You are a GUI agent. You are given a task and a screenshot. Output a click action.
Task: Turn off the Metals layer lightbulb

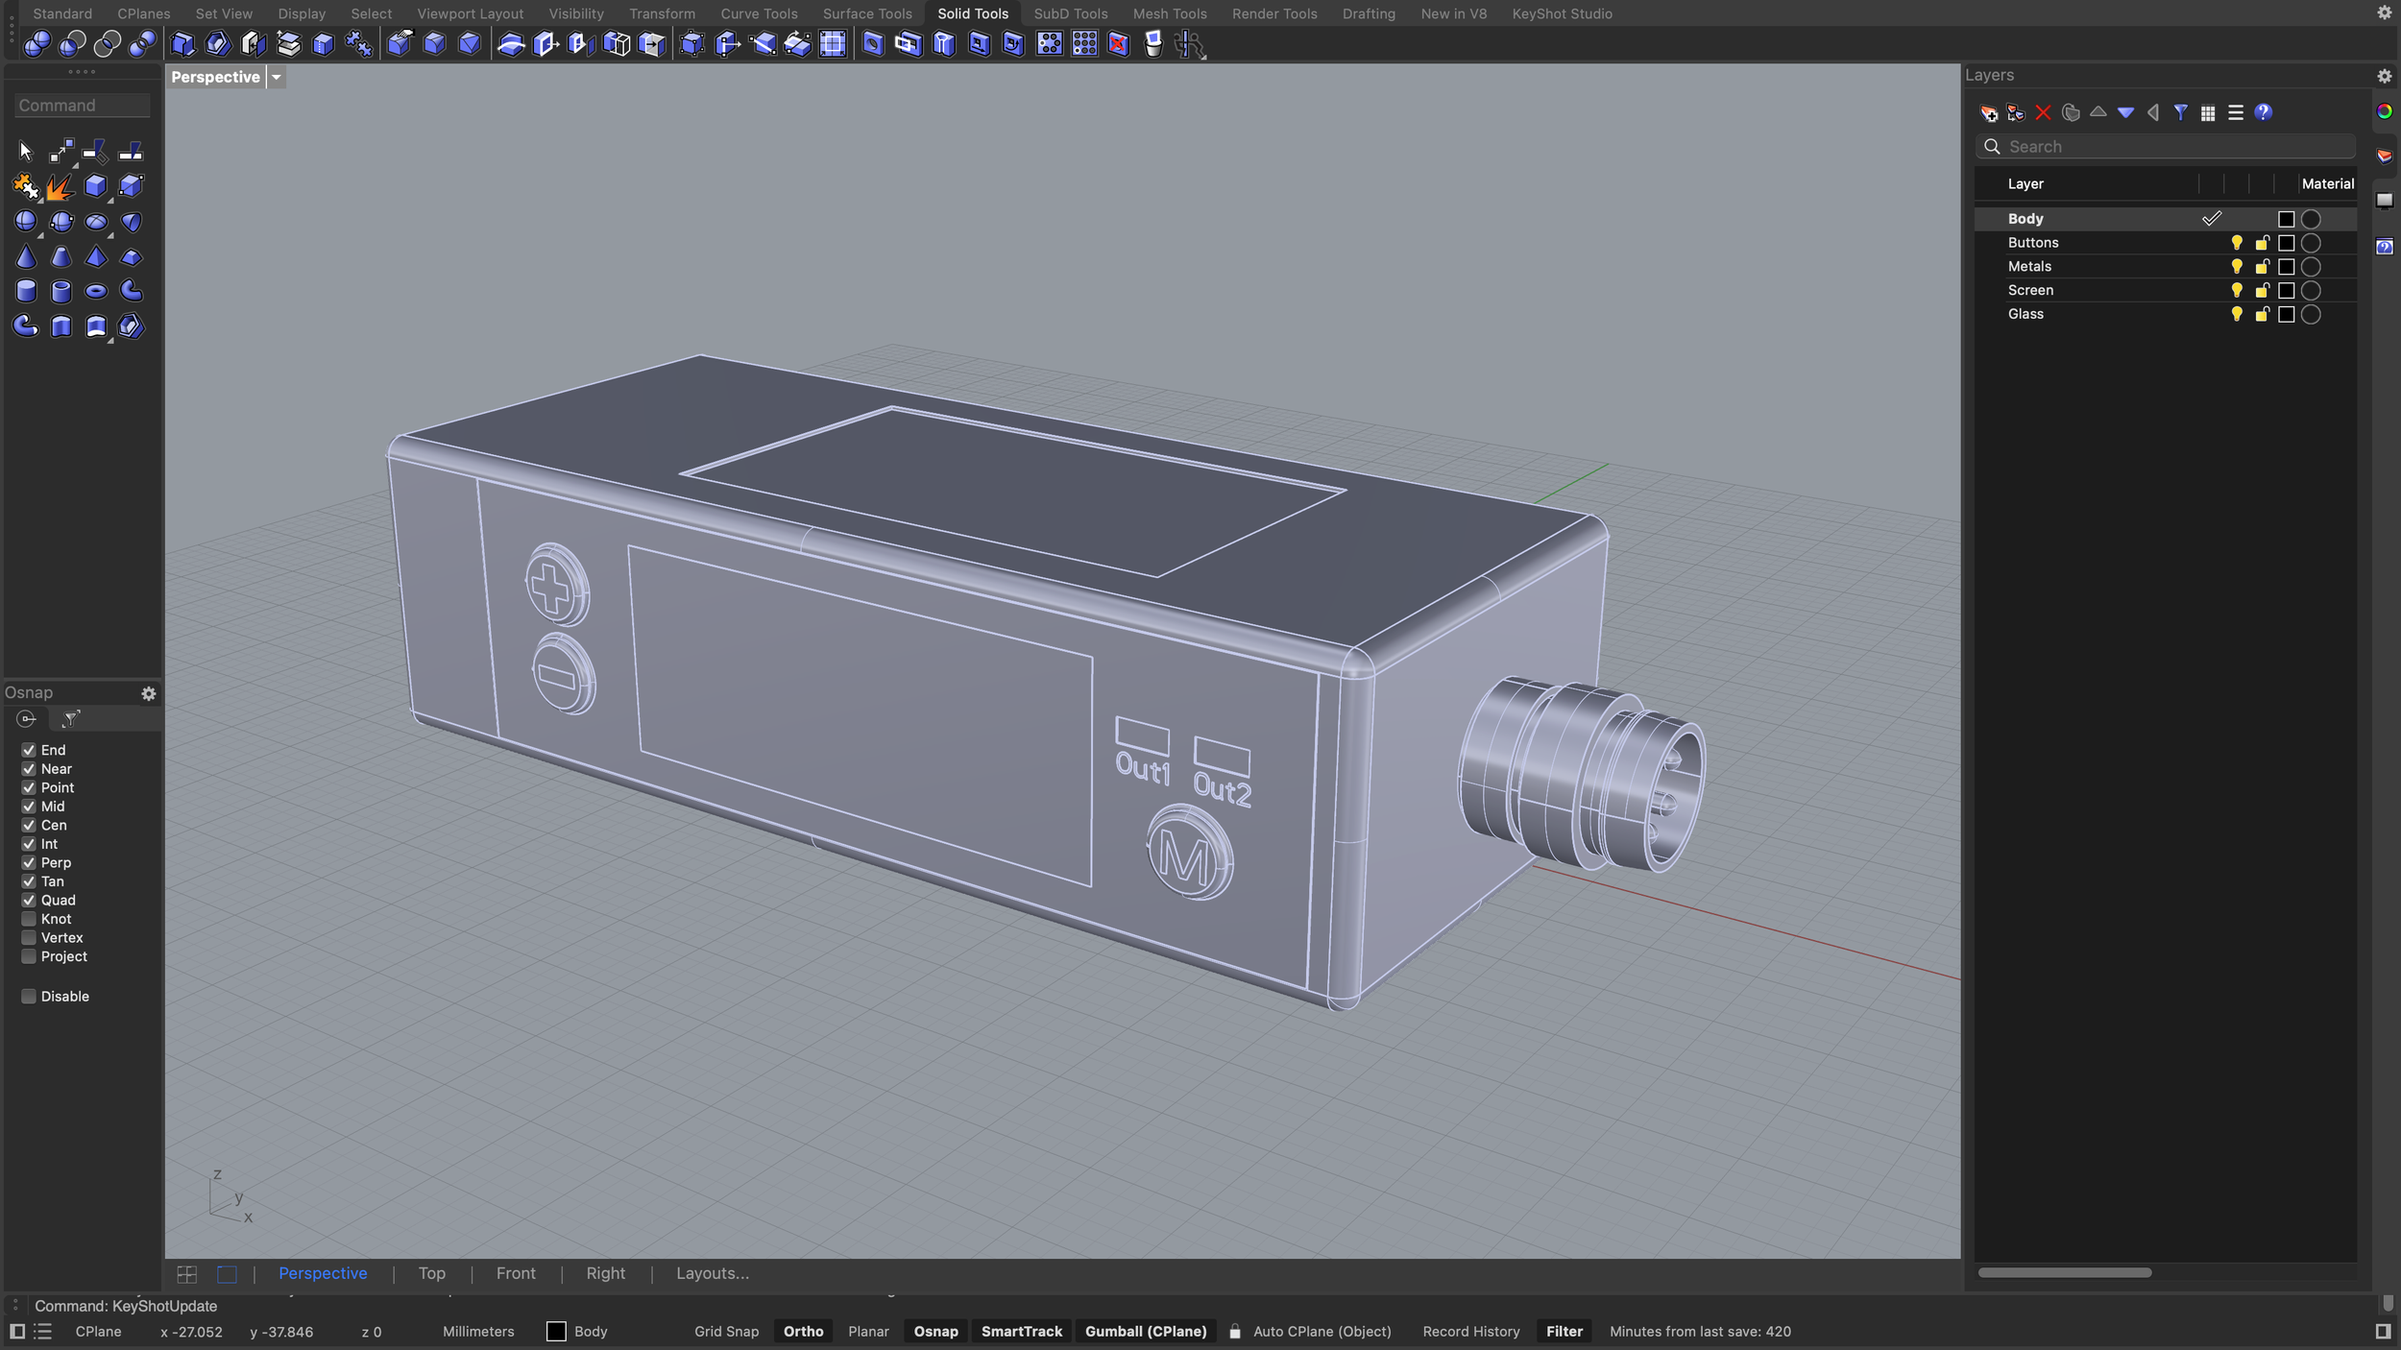[2238, 266]
